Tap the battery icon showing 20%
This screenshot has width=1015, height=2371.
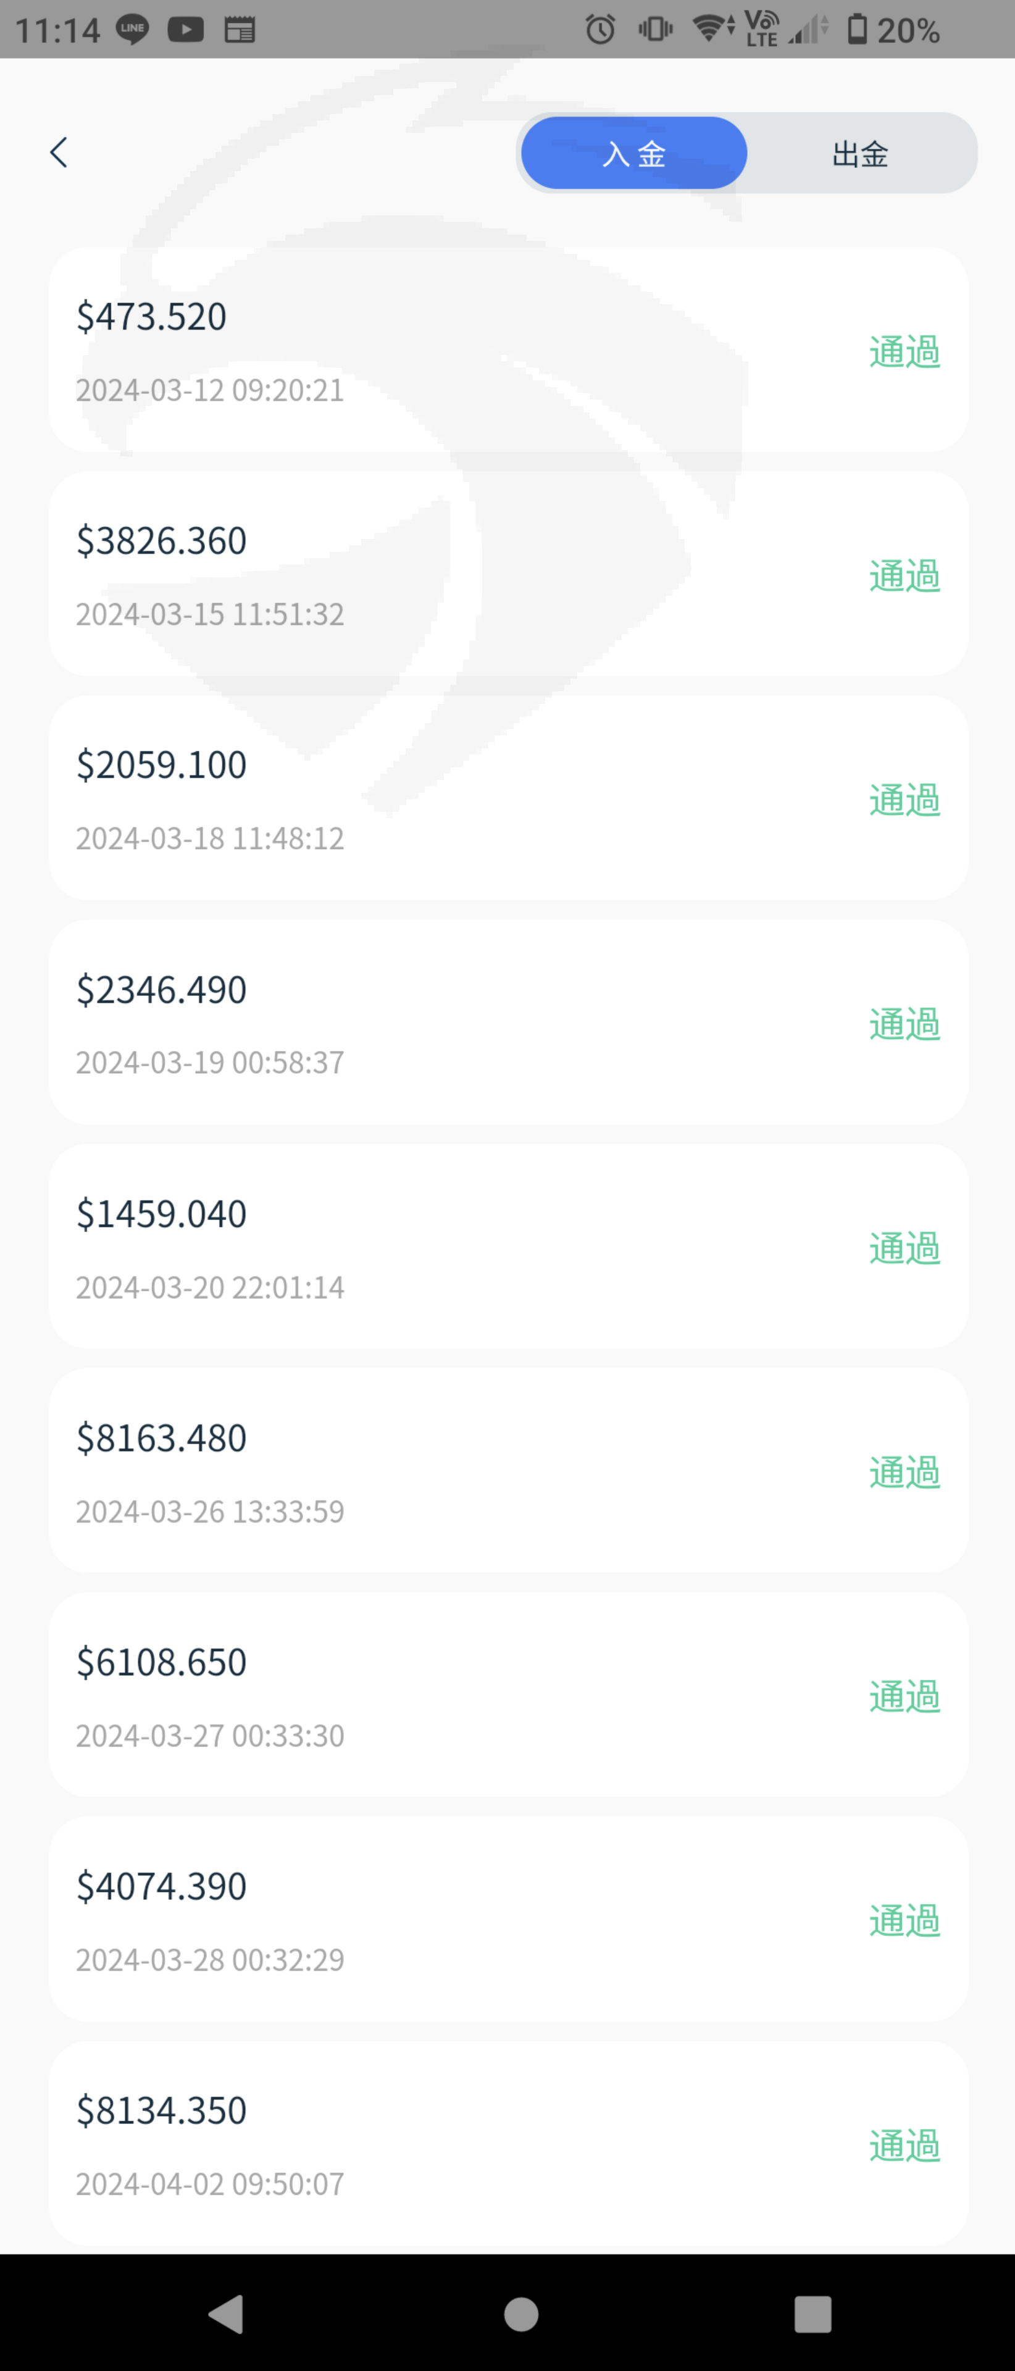pos(857,30)
